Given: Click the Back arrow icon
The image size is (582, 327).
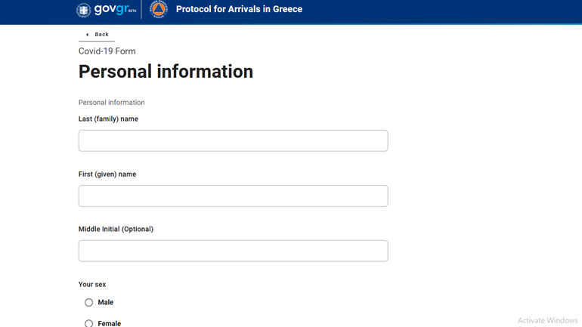Looking at the screenshot, I should coord(87,35).
